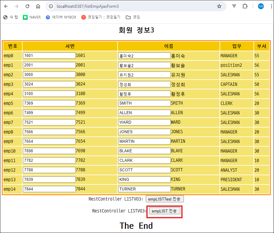Click the empLISTTest 전송 button

coord(165,199)
